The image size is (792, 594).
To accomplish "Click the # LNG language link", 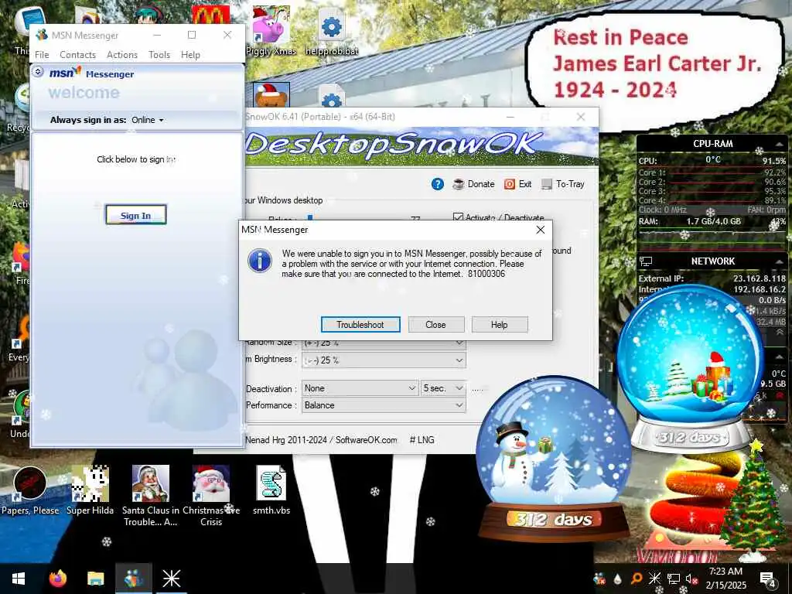I will coord(422,440).
